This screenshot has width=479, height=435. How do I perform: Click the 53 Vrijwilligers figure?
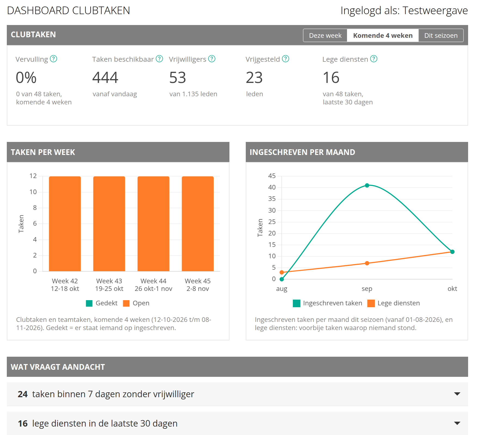click(x=177, y=77)
